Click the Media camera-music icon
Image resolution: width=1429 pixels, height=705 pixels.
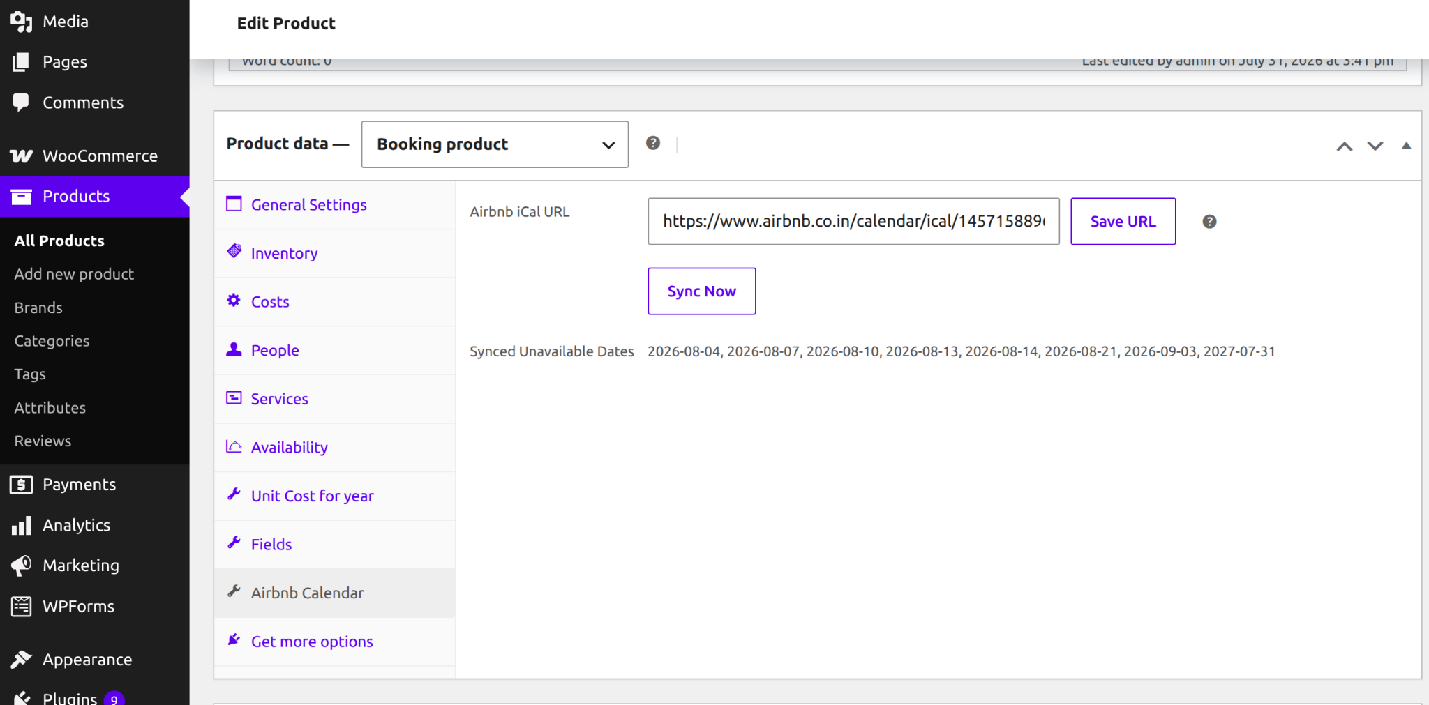pos(21,22)
